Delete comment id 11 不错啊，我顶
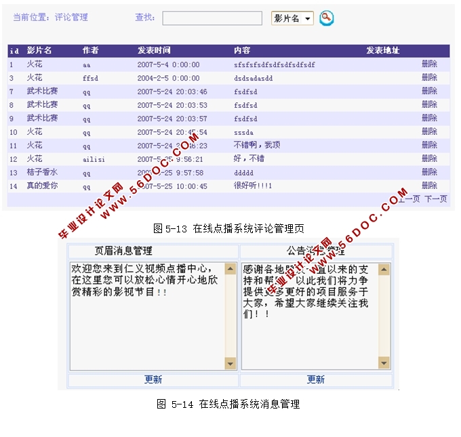 coord(429,145)
